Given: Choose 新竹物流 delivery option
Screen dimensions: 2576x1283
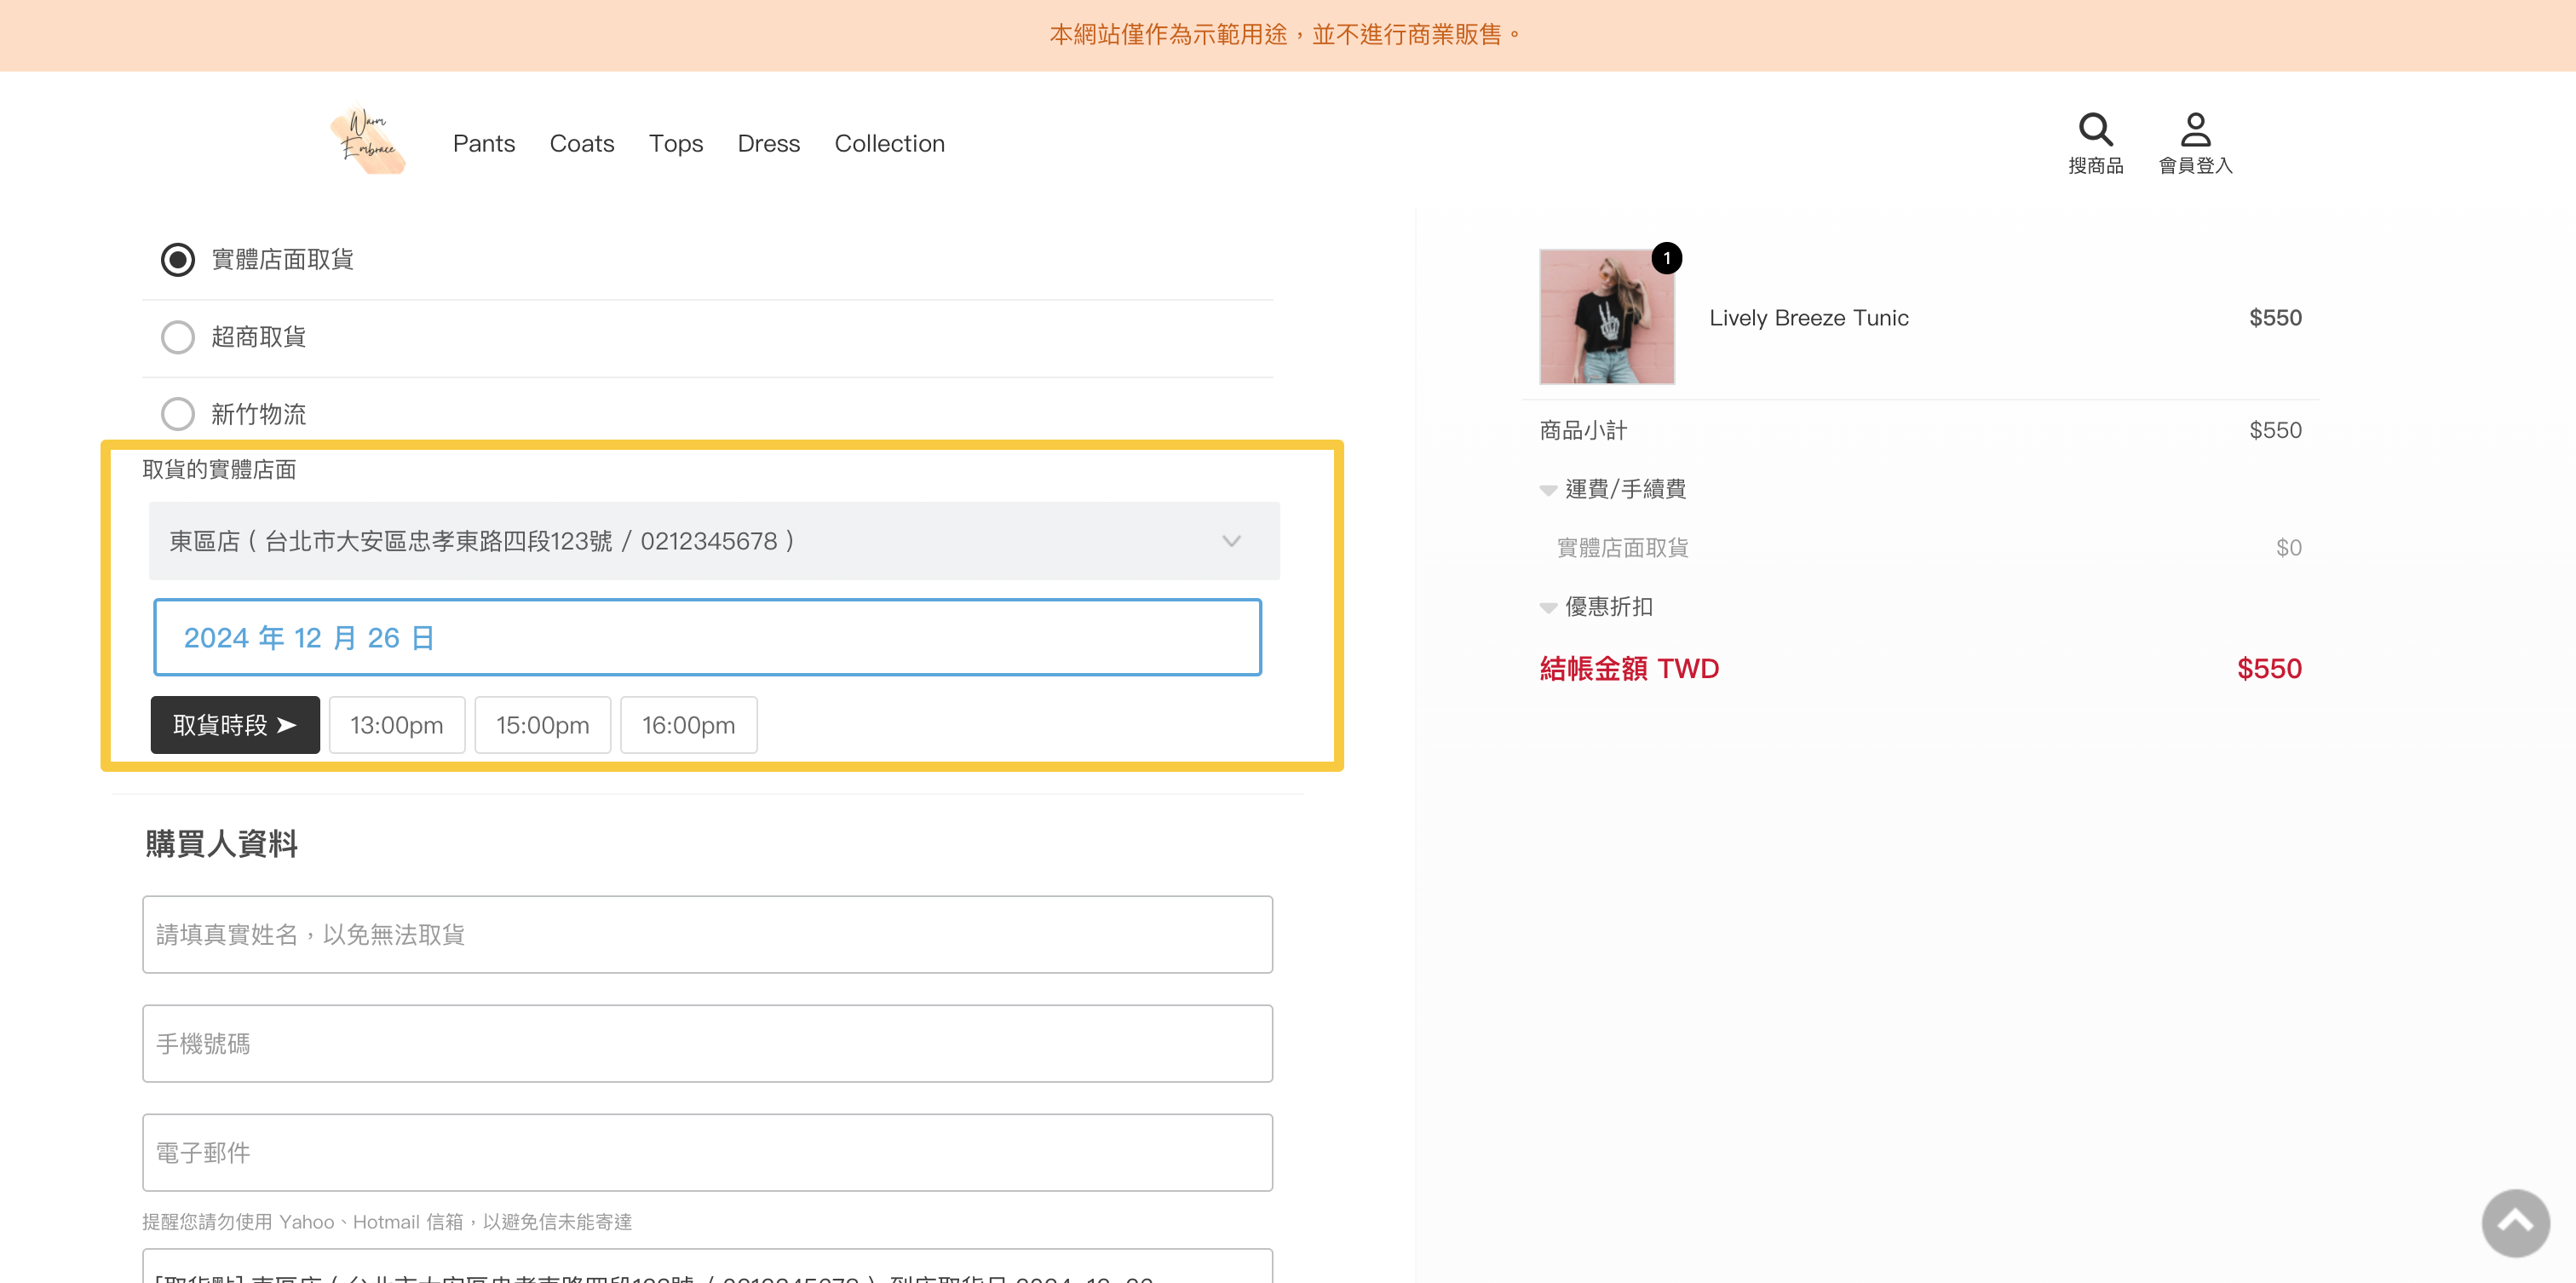Looking at the screenshot, I should 178,414.
